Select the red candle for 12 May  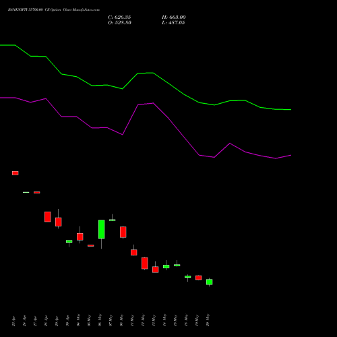point(145,263)
